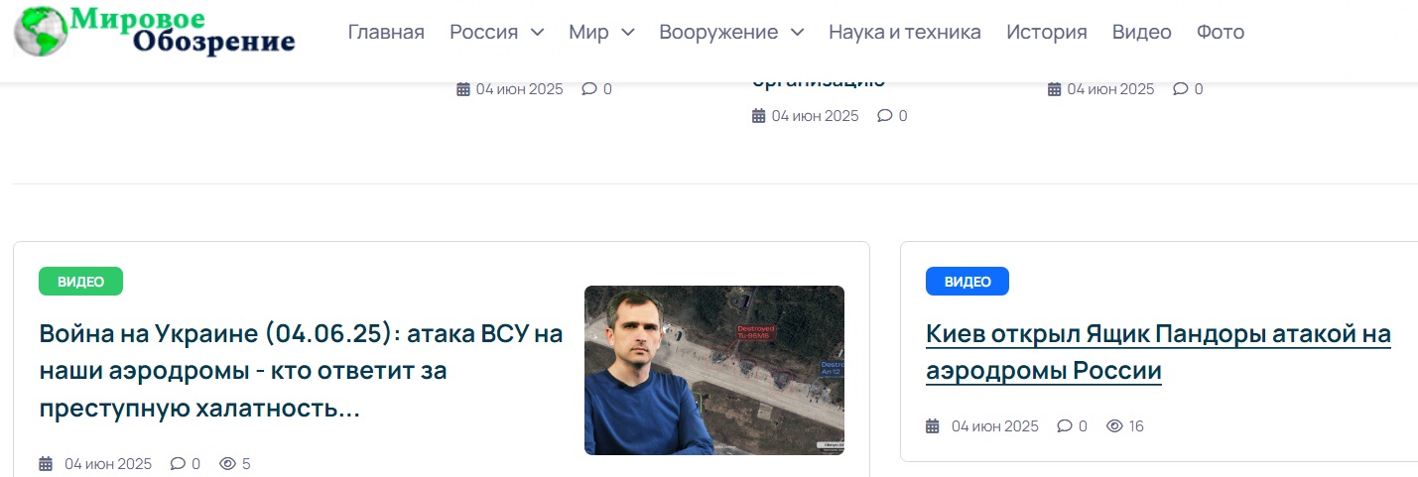Click the blue ВИДЕО tag badge
Screen dimensions: 1418x477
tap(967, 282)
